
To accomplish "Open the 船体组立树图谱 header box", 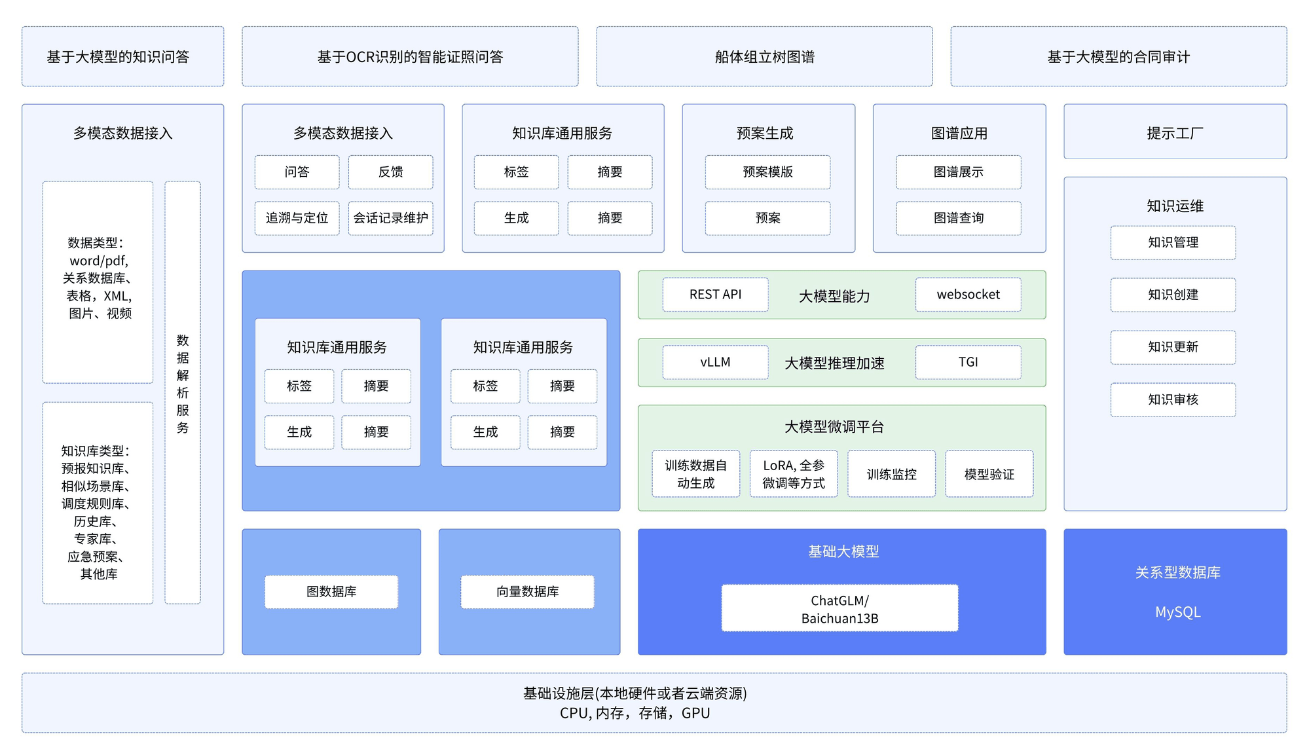I will pyautogui.click(x=764, y=56).
